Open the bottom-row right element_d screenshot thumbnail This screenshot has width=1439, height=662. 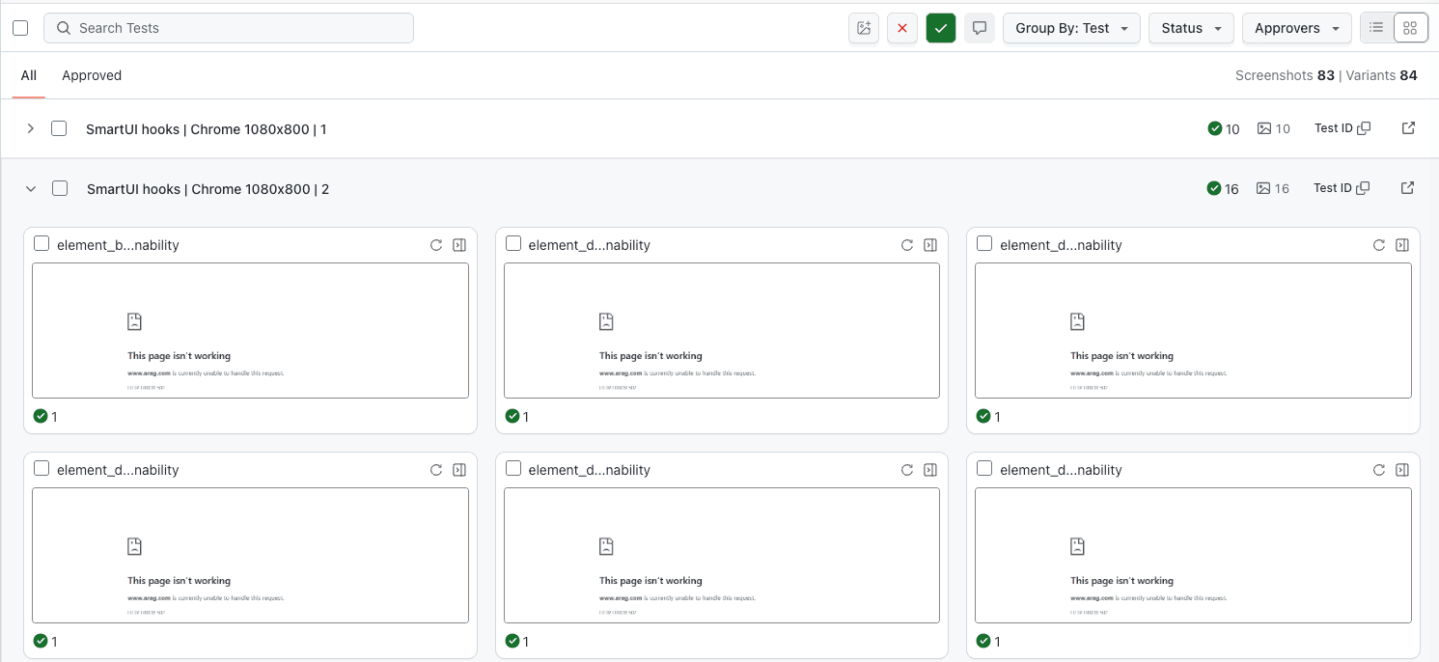coord(1193,555)
